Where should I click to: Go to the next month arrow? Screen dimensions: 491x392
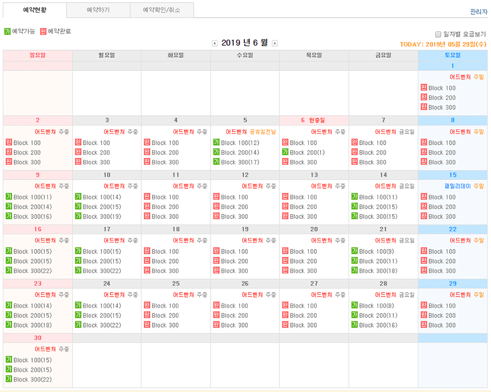pos(274,43)
